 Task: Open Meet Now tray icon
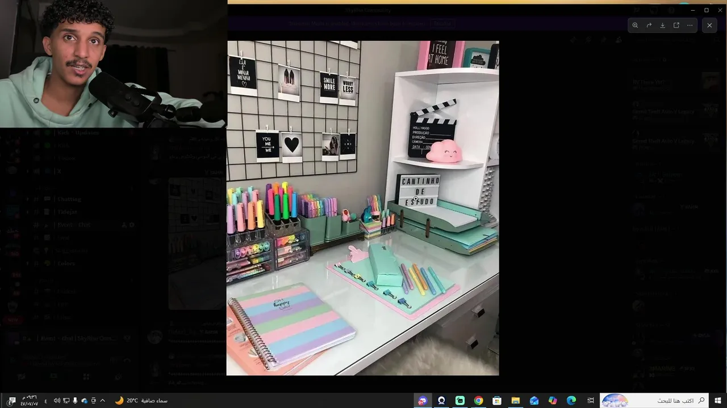tap(93, 401)
